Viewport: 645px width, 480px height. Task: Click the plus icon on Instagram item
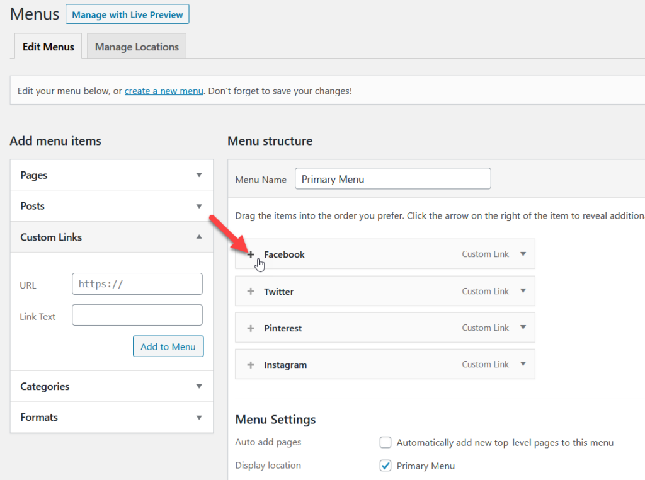pos(251,365)
